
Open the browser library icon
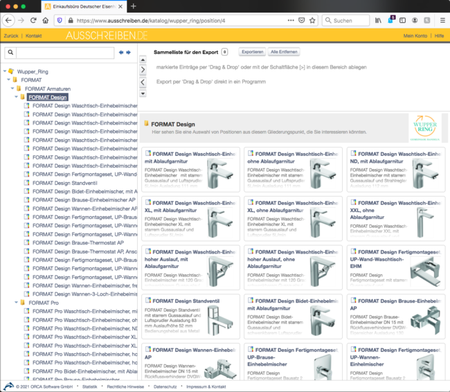378,20
